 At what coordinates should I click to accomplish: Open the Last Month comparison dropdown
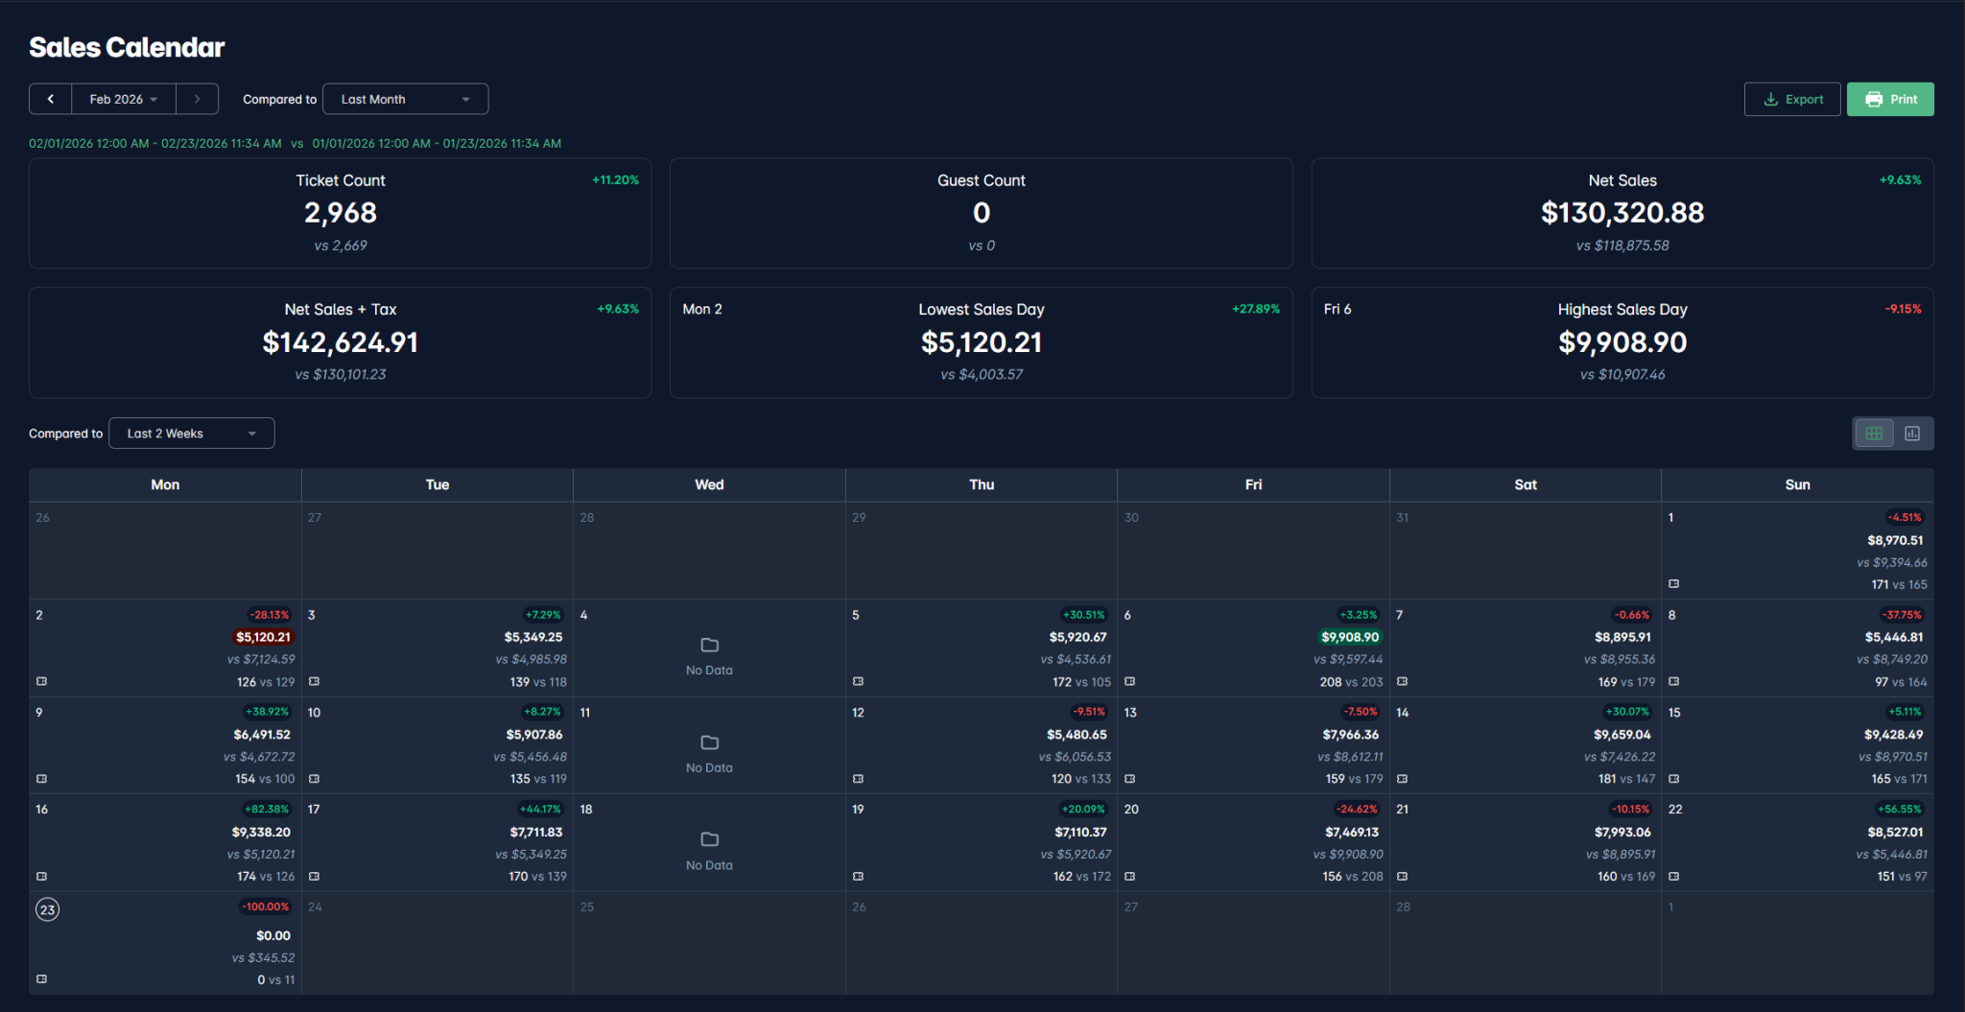point(405,99)
